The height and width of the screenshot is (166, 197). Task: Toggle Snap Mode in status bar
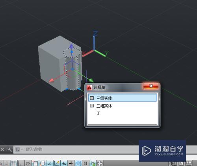point(6,163)
